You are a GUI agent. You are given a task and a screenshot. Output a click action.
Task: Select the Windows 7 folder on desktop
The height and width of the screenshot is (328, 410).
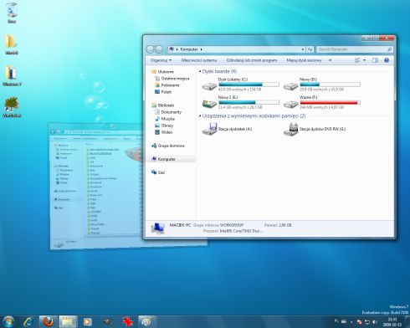12,75
